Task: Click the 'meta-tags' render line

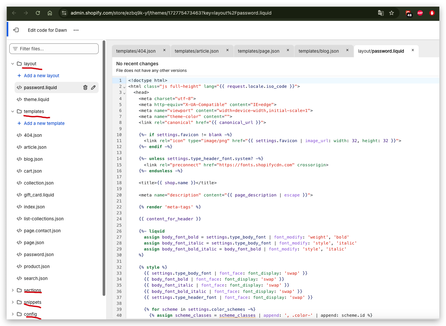Action: click(170, 207)
